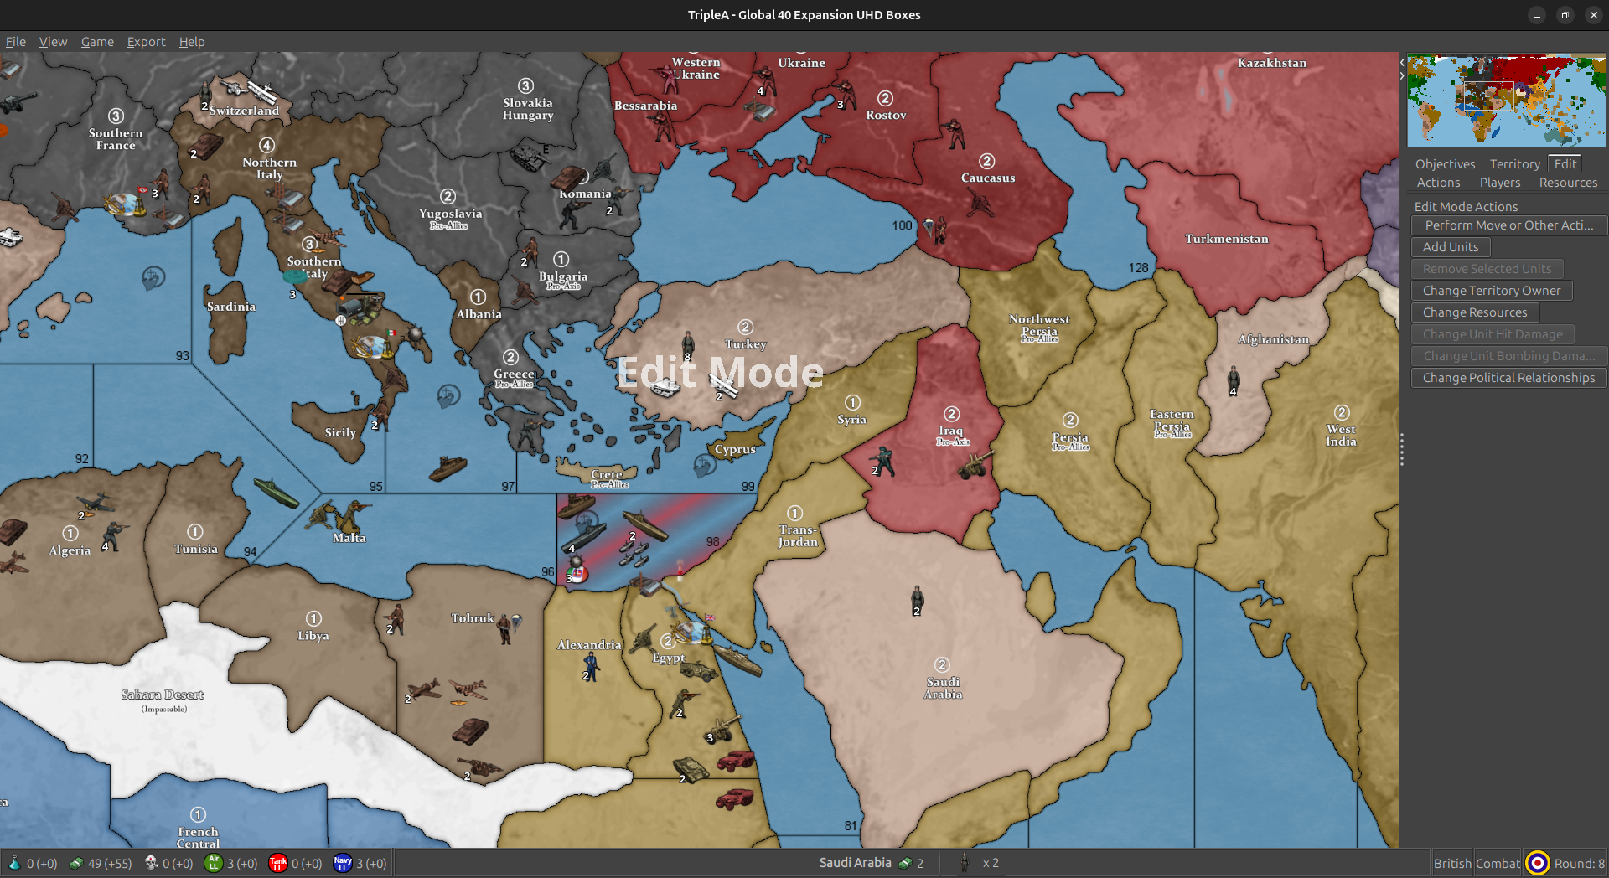The image size is (1609, 878).
Task: Select the infantry unit in Libya
Action: point(395,618)
